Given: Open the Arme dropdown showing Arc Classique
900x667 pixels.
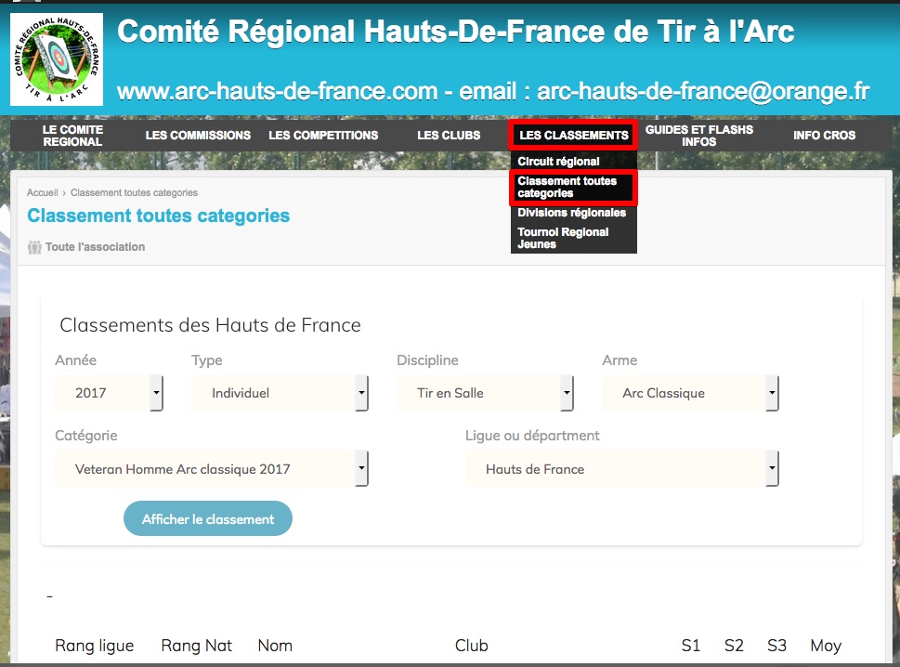Looking at the screenshot, I should click(690, 393).
